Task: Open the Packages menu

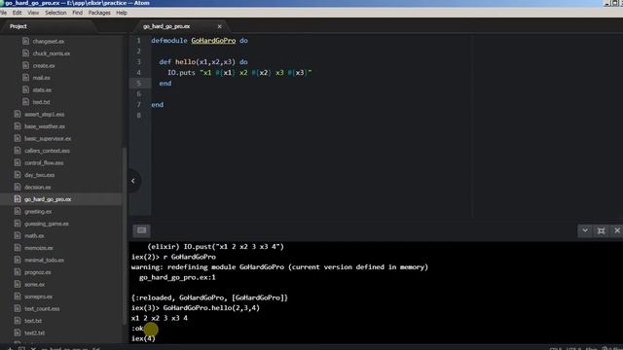Action: 99,13
